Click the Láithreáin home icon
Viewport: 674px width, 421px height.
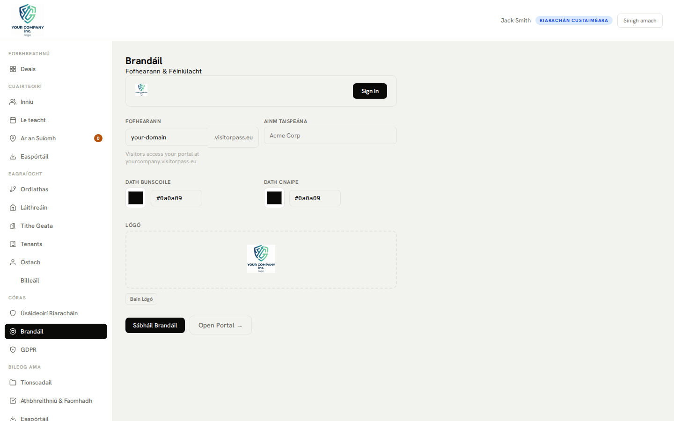13,208
